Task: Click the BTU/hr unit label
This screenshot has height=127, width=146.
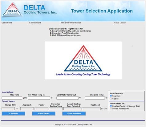Action: (x=104, y=109)
